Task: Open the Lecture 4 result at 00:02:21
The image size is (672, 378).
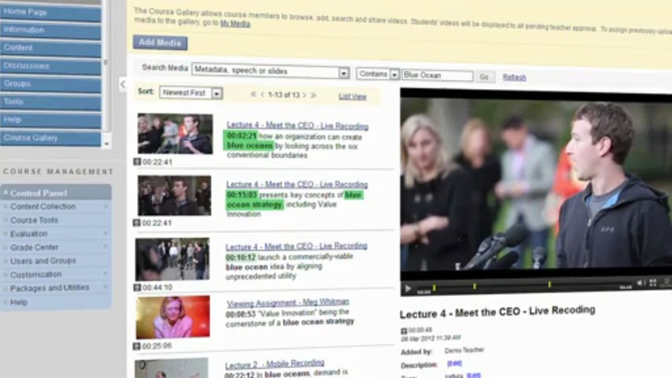Action: point(297,126)
